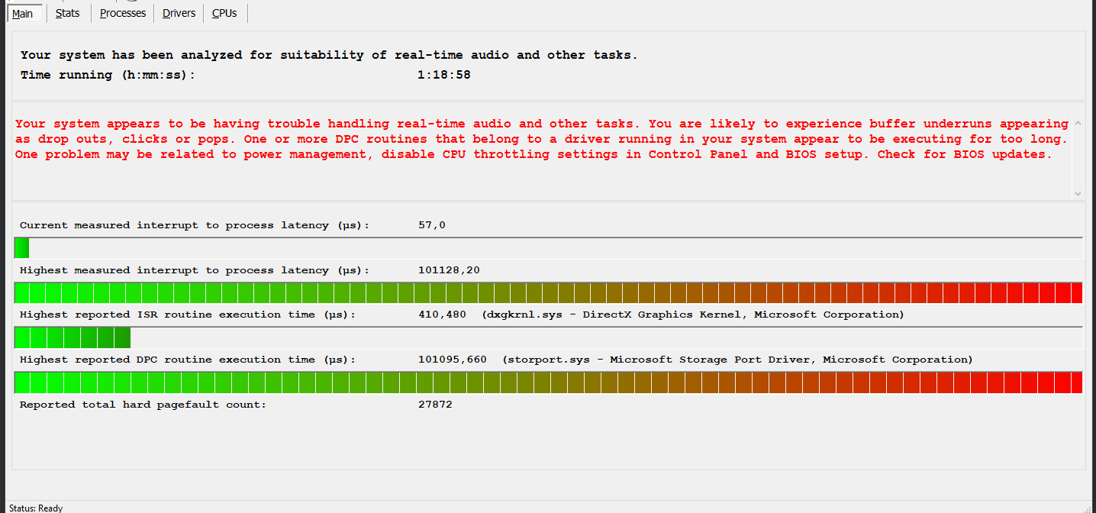Click the hard pagefault count 27872
Image resolution: width=1096 pixels, height=513 pixels.
pos(435,405)
